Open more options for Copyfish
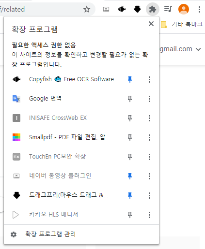205x249 pixels. point(149,79)
